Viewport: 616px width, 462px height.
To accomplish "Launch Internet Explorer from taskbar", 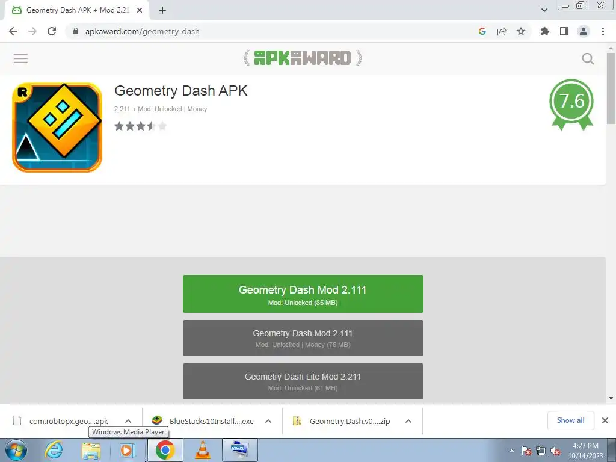I will 54,450.
